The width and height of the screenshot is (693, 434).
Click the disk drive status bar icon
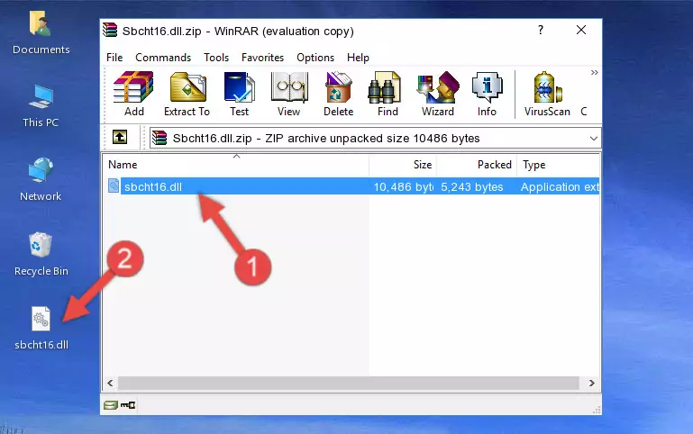click(111, 405)
